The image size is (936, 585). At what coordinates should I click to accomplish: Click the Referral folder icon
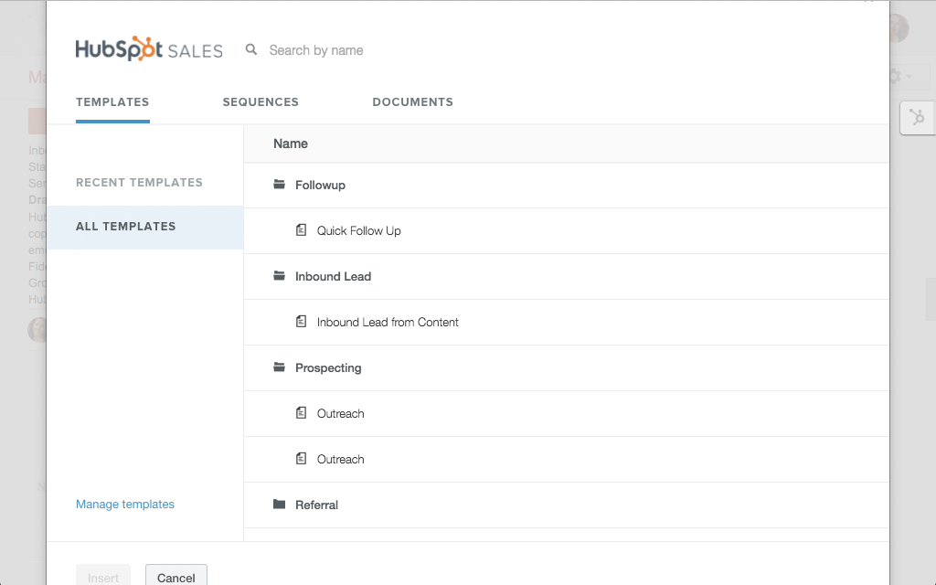(x=279, y=505)
